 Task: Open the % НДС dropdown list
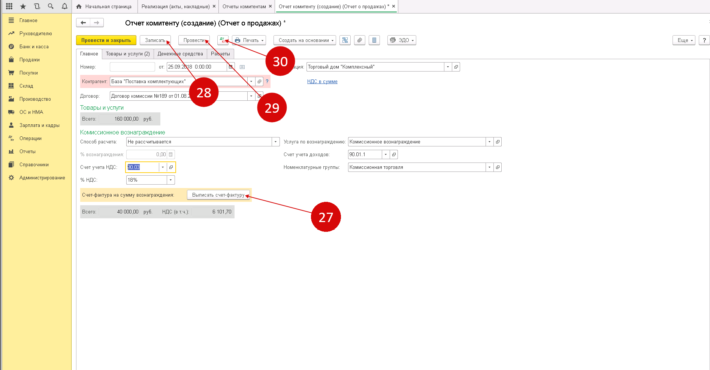(x=171, y=180)
